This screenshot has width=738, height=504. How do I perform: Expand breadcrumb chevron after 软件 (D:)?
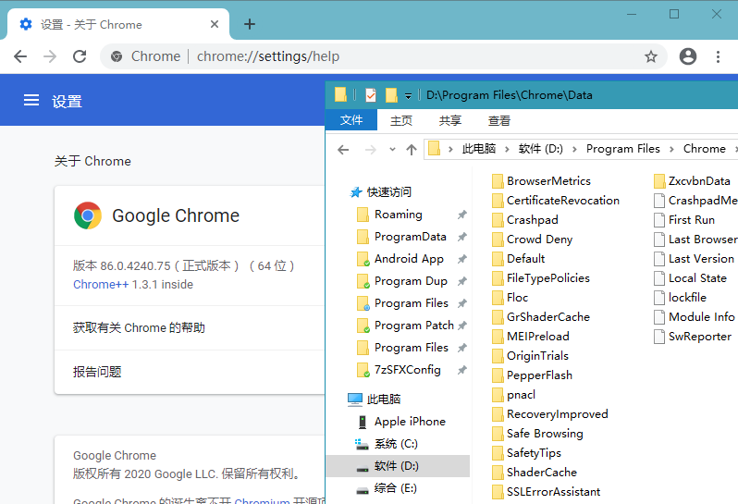tap(574, 149)
